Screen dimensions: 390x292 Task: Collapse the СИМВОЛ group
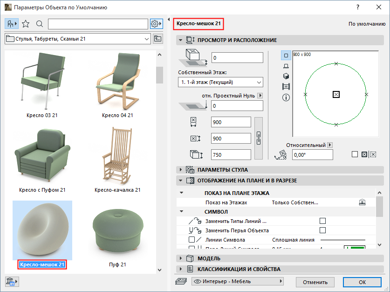coord(182,212)
